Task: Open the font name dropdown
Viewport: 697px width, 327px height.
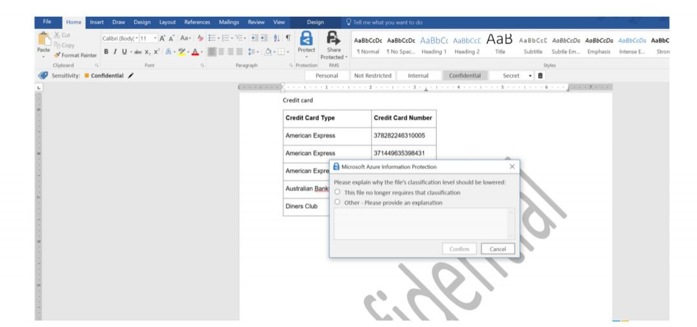Action: coord(136,39)
